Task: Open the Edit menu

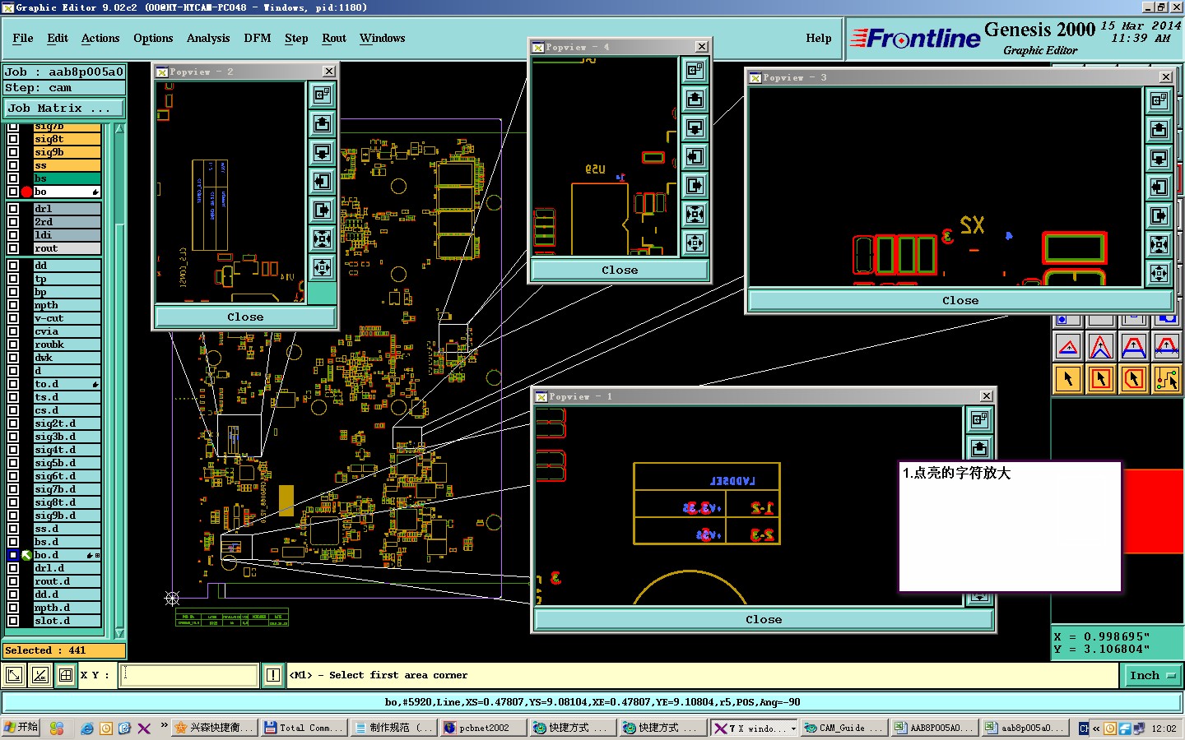Action: click(58, 38)
